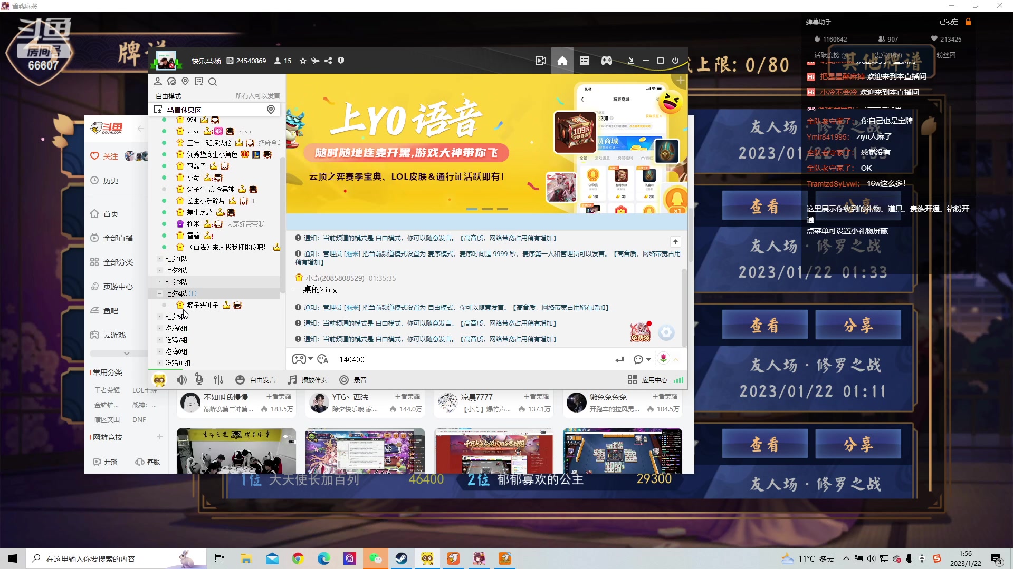Click the free-claim promo icon in chat
This screenshot has height=569, width=1013.
[641, 331]
